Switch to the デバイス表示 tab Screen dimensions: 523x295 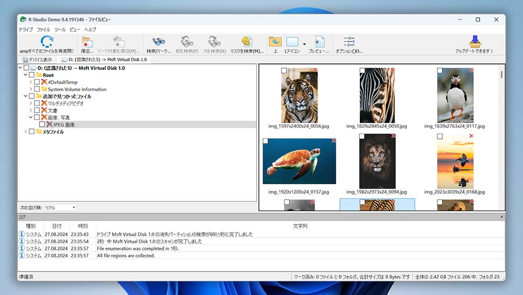pyautogui.click(x=37, y=59)
